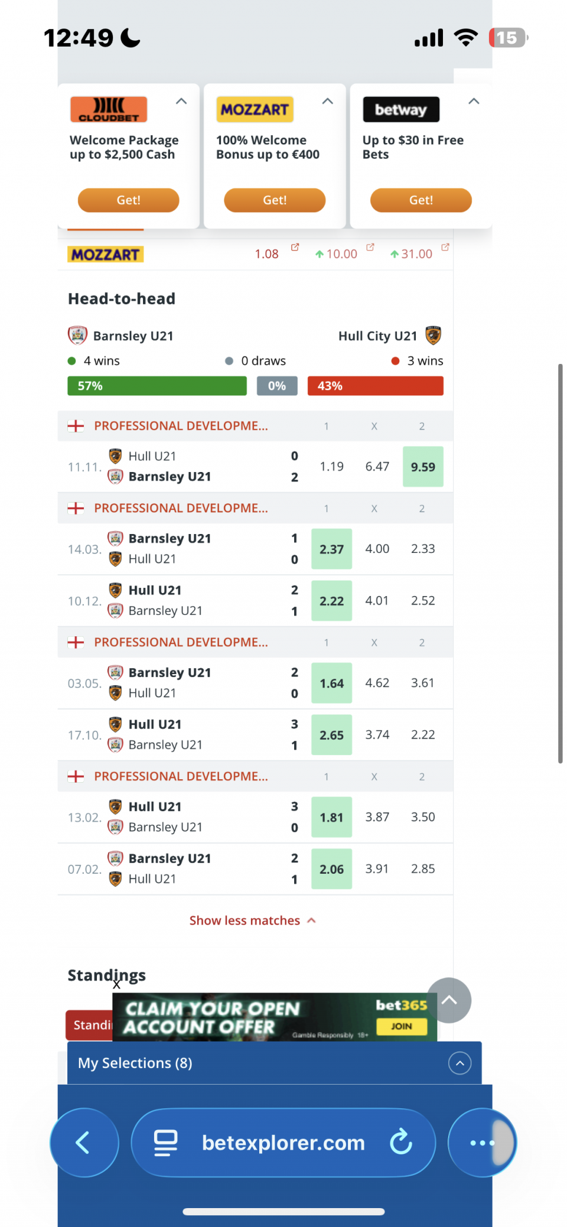Collapse the betway offer card
Screen dimensions: 567x1227
pyautogui.click(x=474, y=102)
